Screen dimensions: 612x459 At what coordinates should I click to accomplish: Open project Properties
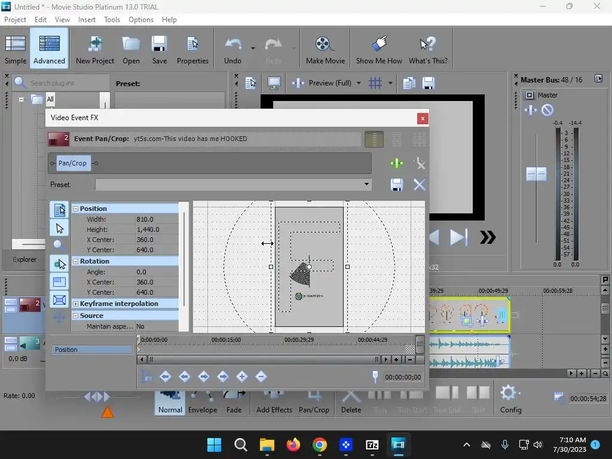192,49
